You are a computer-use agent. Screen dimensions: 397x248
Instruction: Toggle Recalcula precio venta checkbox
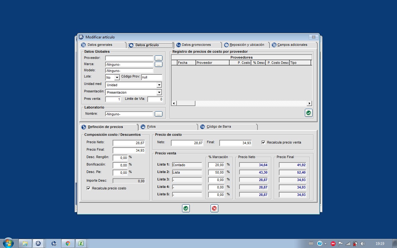(263, 142)
